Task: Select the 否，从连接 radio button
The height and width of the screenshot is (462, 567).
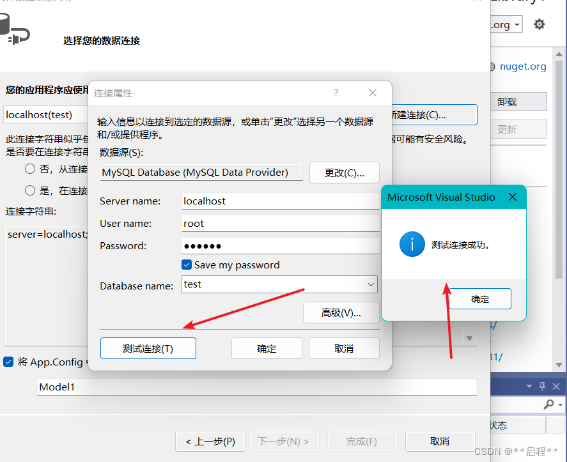Action: pyautogui.click(x=29, y=169)
